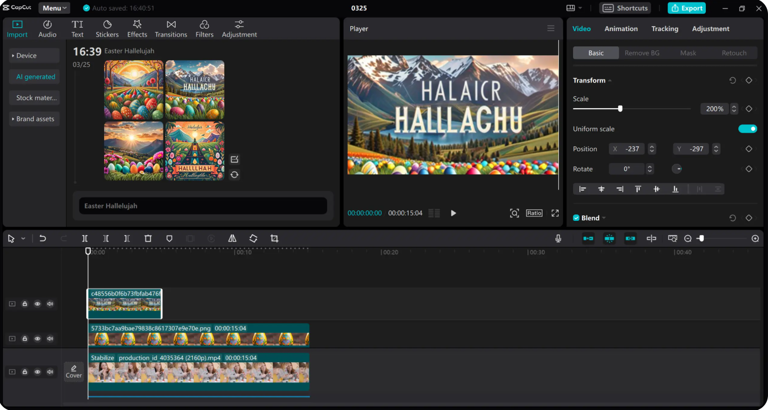
Task: Toggle the Uniform scale switch off
Action: [x=748, y=128]
